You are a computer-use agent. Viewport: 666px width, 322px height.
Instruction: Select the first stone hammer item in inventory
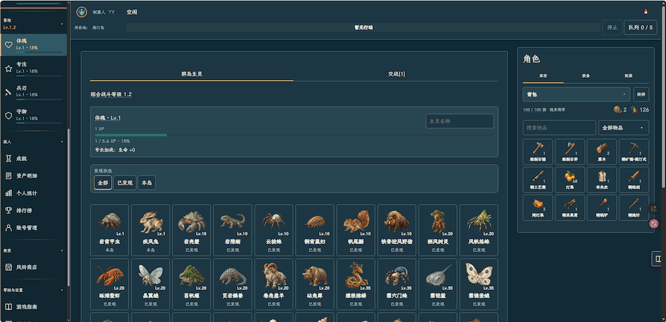click(537, 152)
